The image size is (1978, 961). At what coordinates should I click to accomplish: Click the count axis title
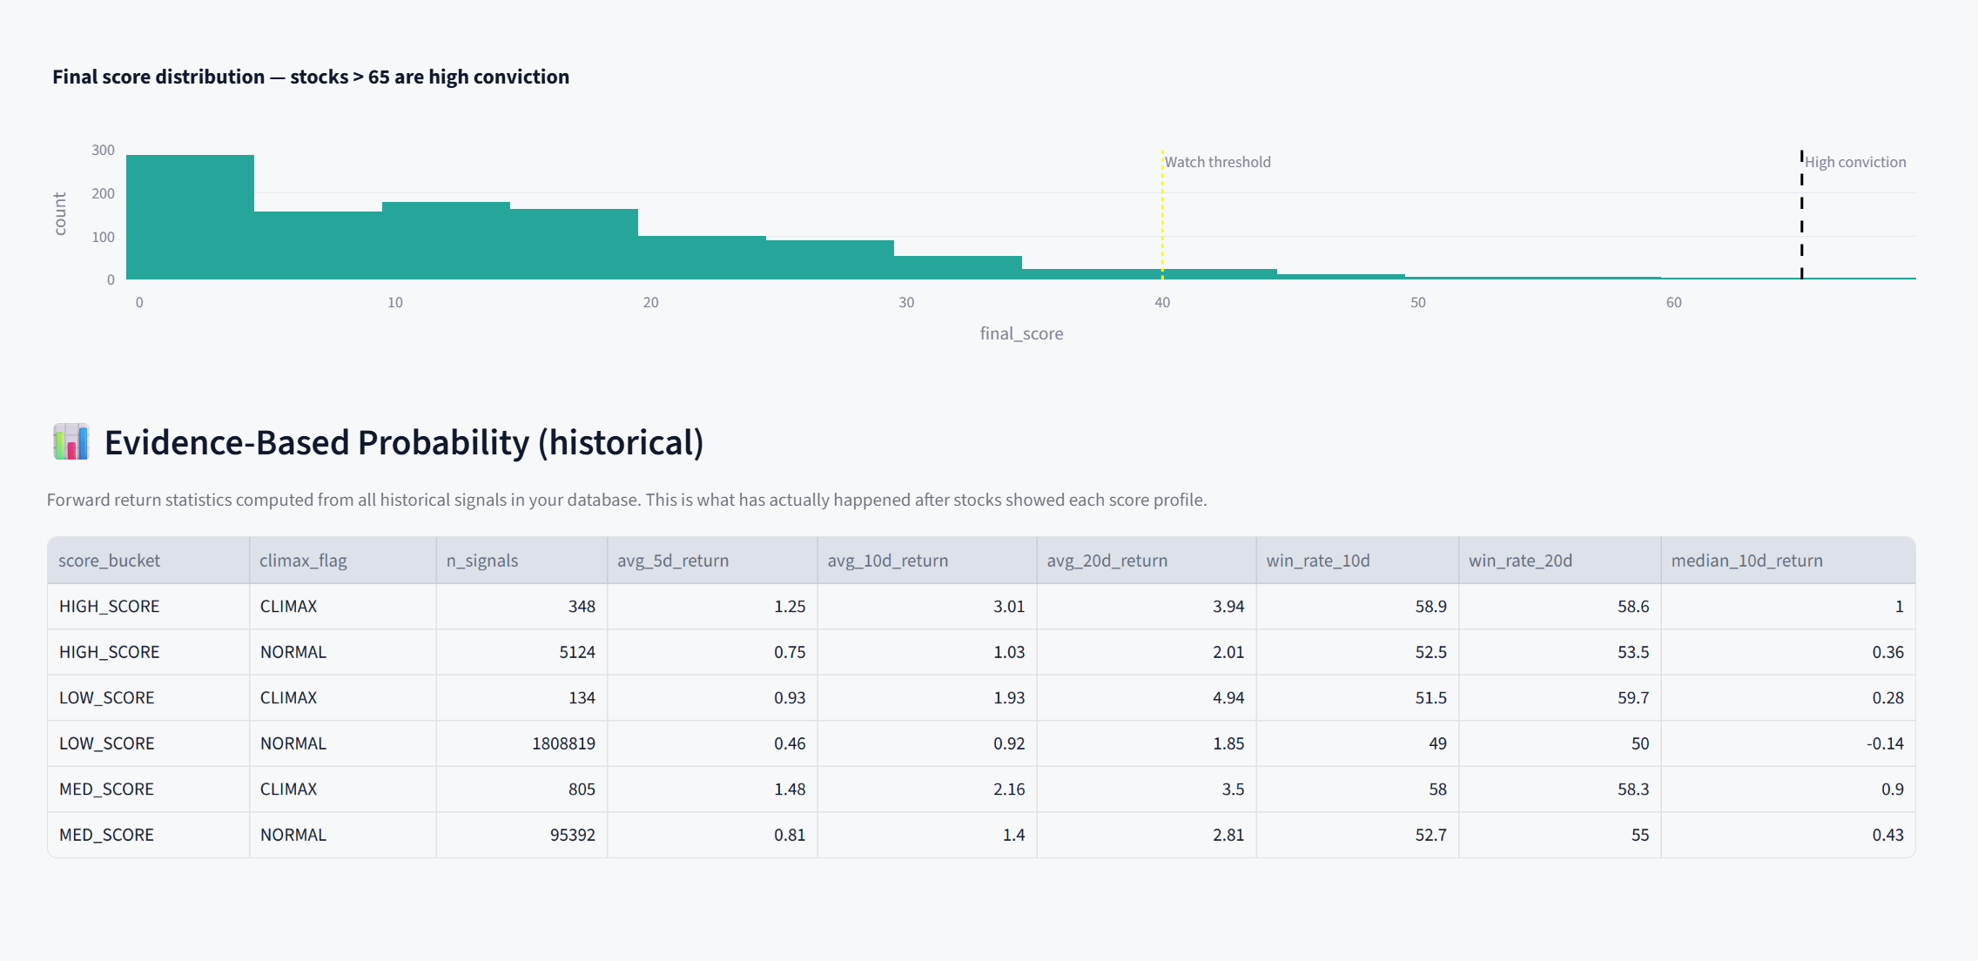pos(59,214)
